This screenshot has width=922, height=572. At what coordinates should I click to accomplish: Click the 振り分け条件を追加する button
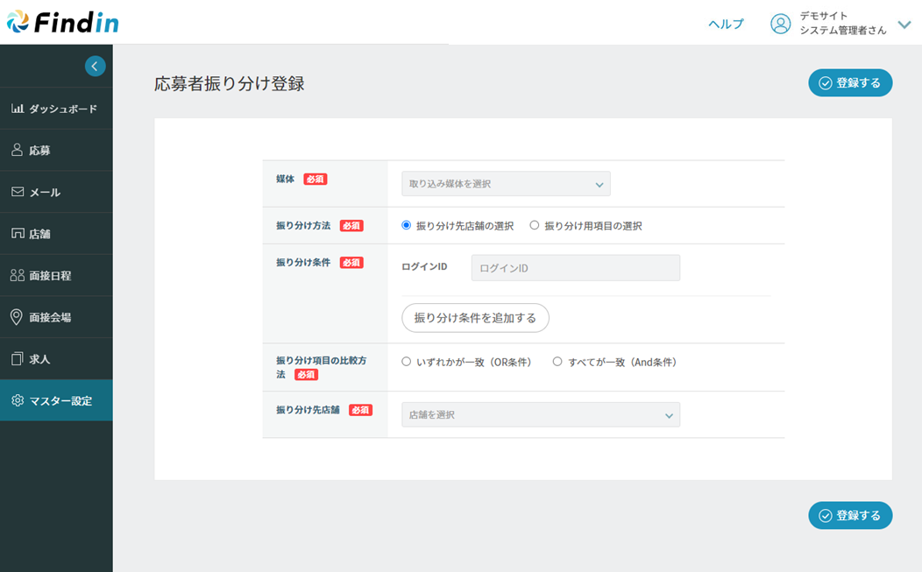coord(475,318)
